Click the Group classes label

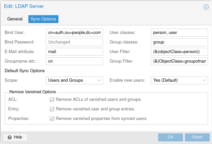point(124,42)
